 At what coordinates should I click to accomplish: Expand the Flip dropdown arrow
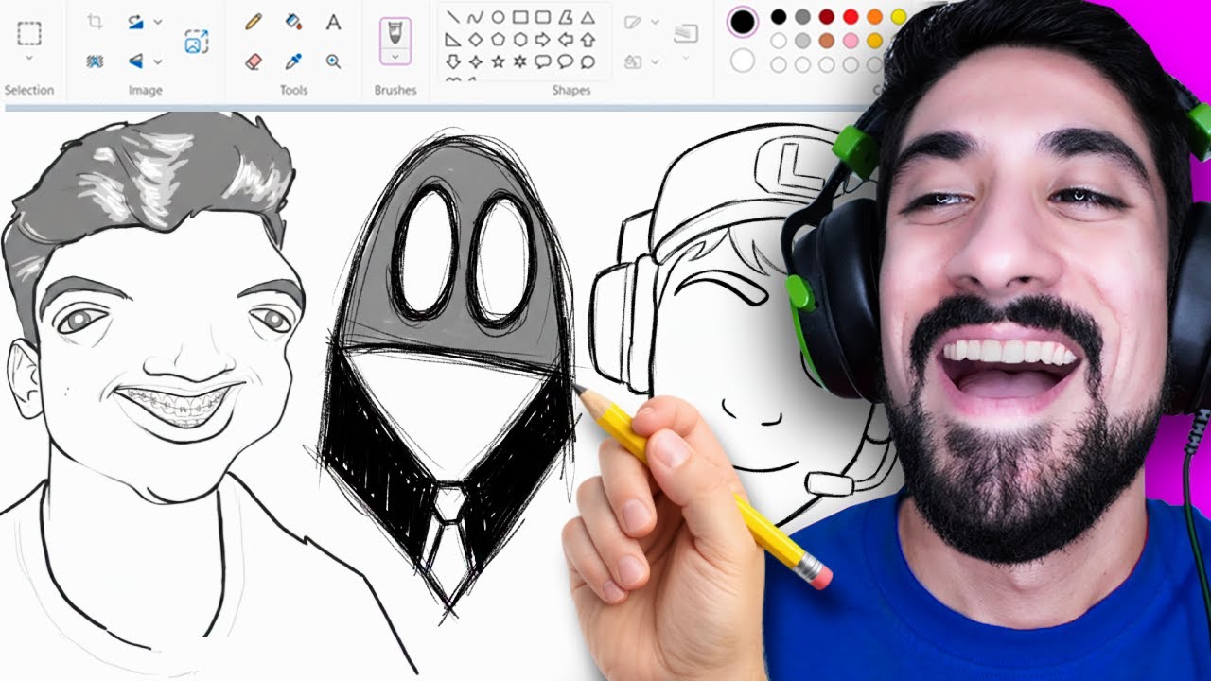pyautogui.click(x=157, y=61)
